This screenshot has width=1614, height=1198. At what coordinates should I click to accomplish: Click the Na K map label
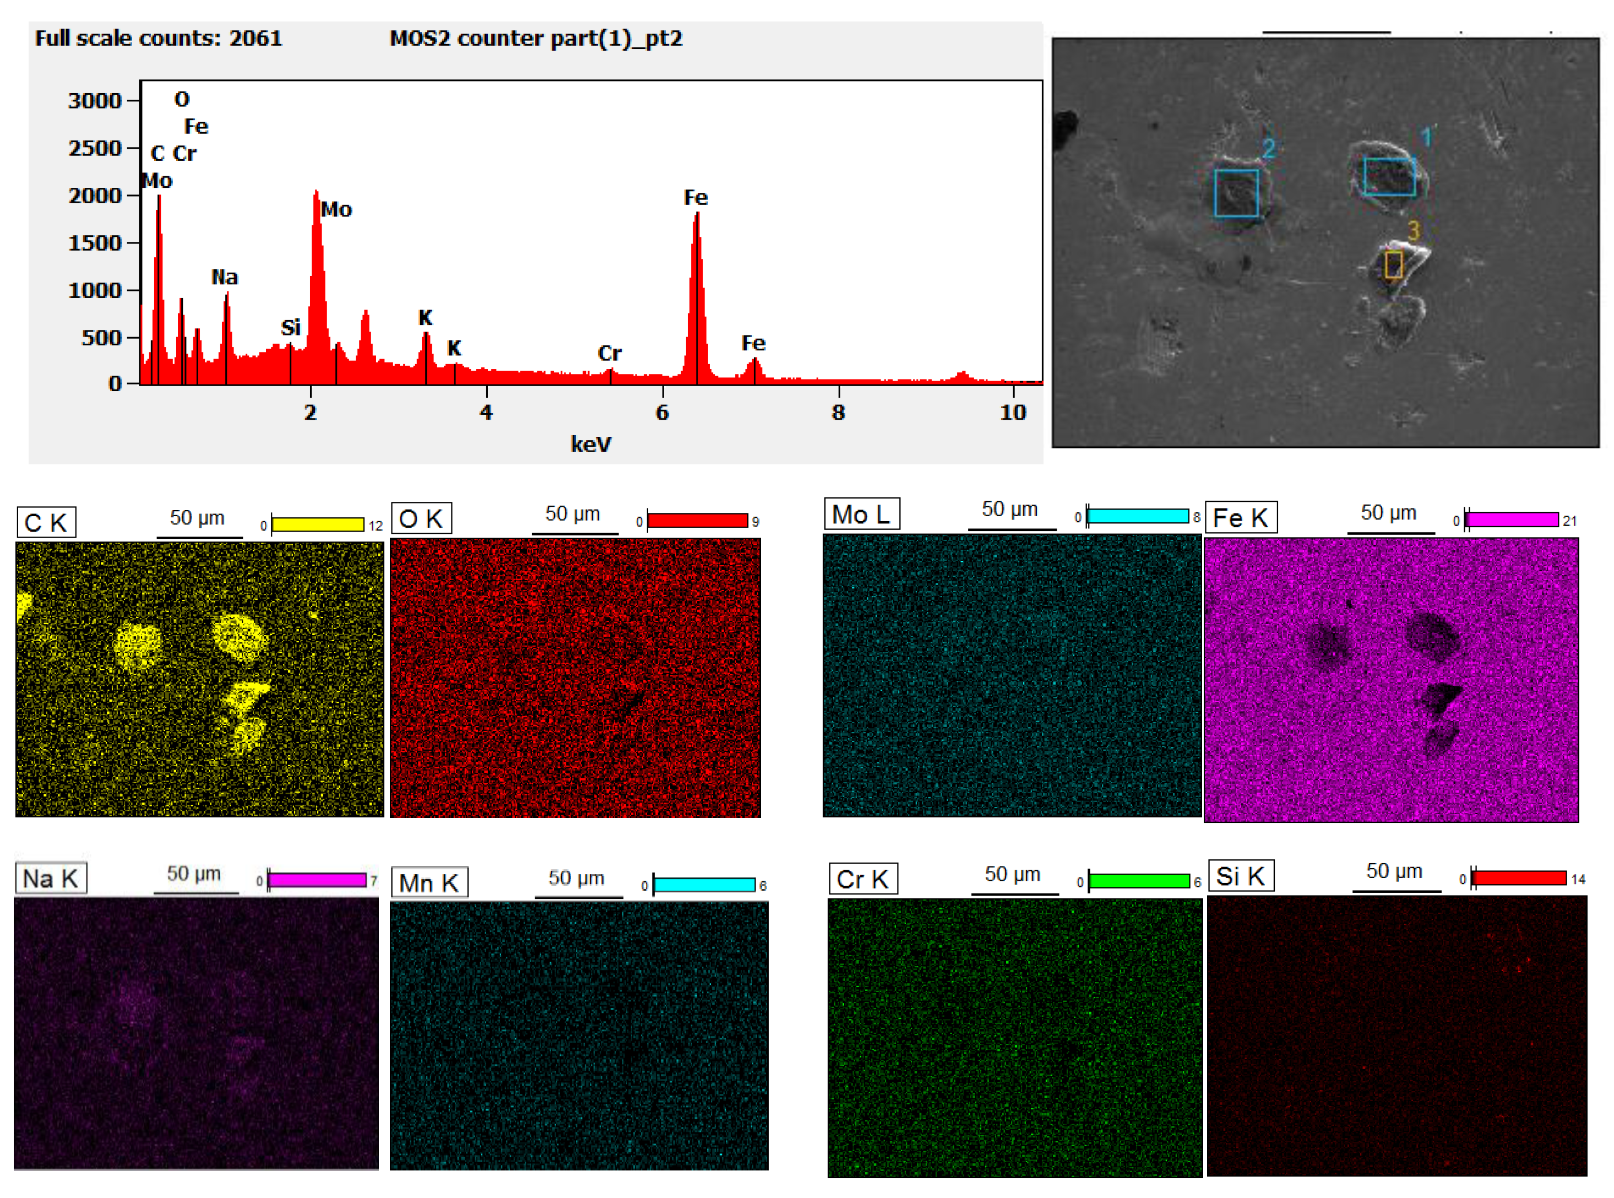tap(50, 878)
